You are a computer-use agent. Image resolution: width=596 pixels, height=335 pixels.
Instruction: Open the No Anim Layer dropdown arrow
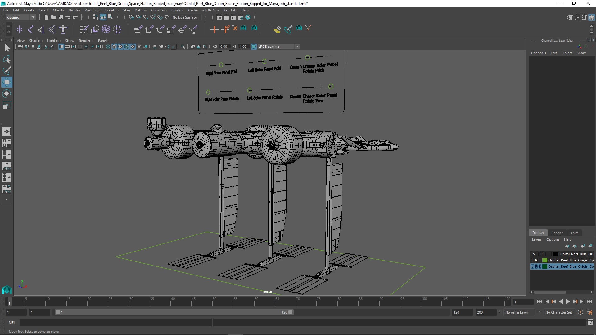click(x=500, y=312)
